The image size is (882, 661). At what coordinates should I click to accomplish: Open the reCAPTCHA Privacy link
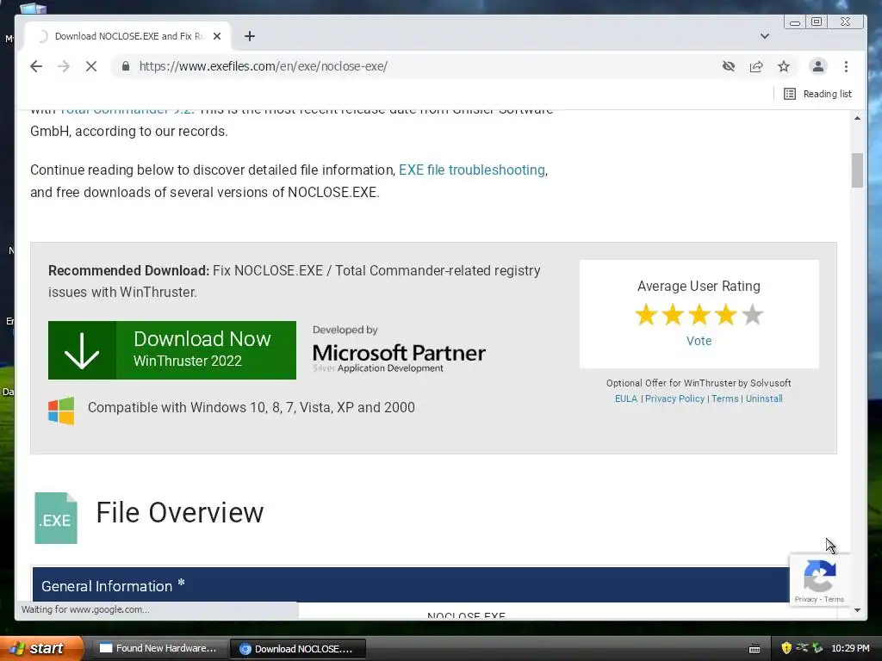[x=805, y=599]
